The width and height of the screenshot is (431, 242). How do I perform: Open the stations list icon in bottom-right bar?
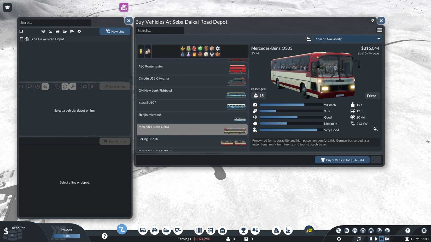355,231
